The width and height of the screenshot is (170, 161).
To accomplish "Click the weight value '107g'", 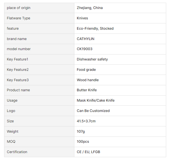I will tap(81, 132).
